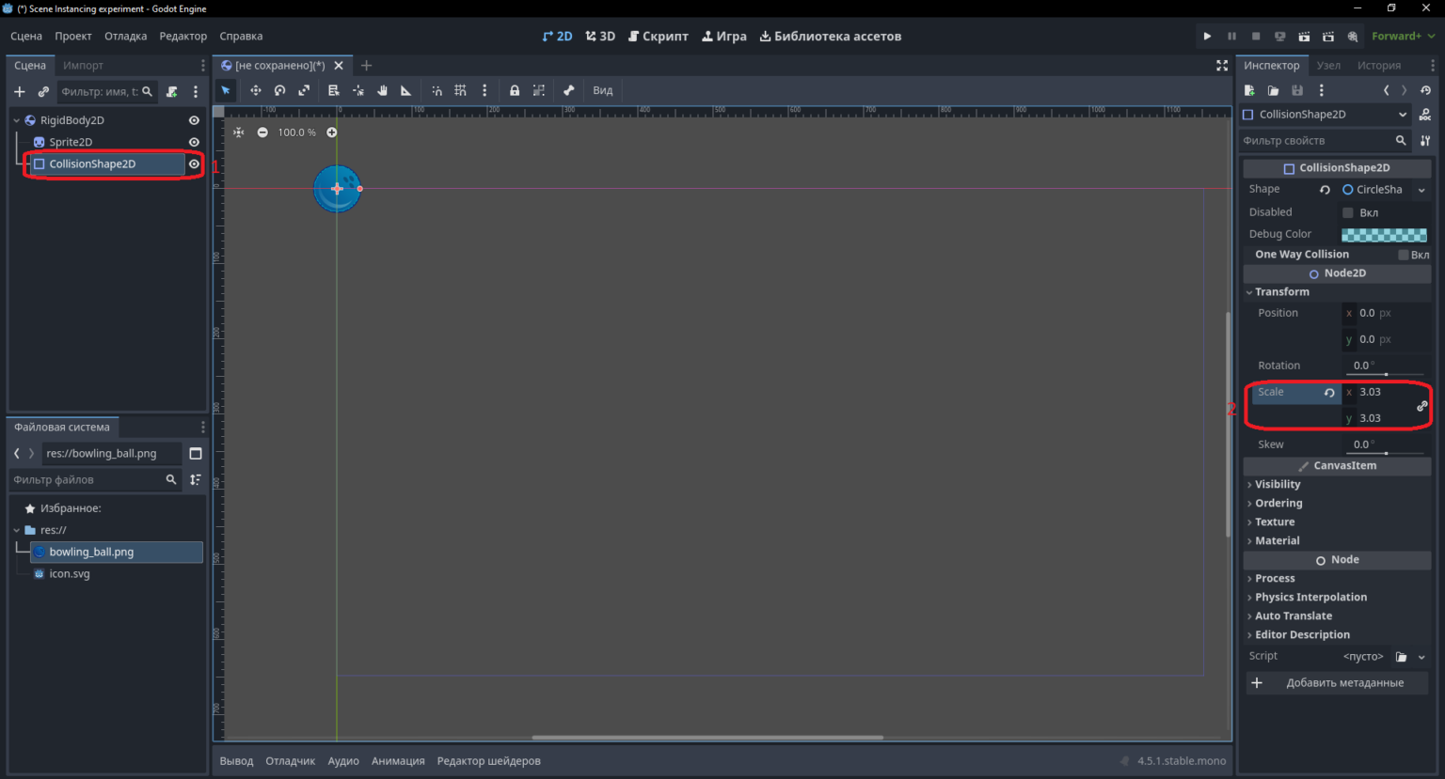The width and height of the screenshot is (1445, 779).
Task: Select the Rotate mode tool
Action: tap(279, 90)
